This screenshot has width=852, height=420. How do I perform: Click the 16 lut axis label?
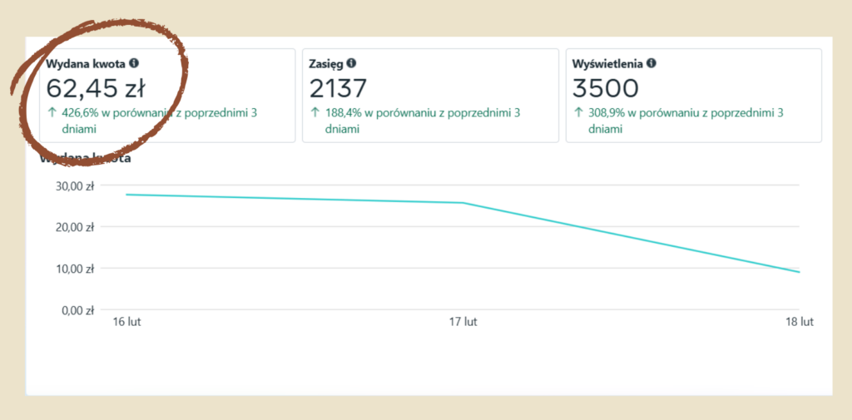[x=127, y=322]
